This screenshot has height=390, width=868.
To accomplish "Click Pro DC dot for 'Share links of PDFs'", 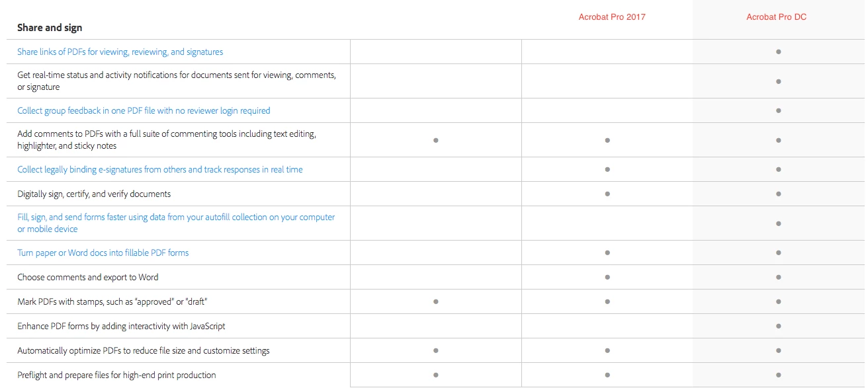I will [x=779, y=52].
